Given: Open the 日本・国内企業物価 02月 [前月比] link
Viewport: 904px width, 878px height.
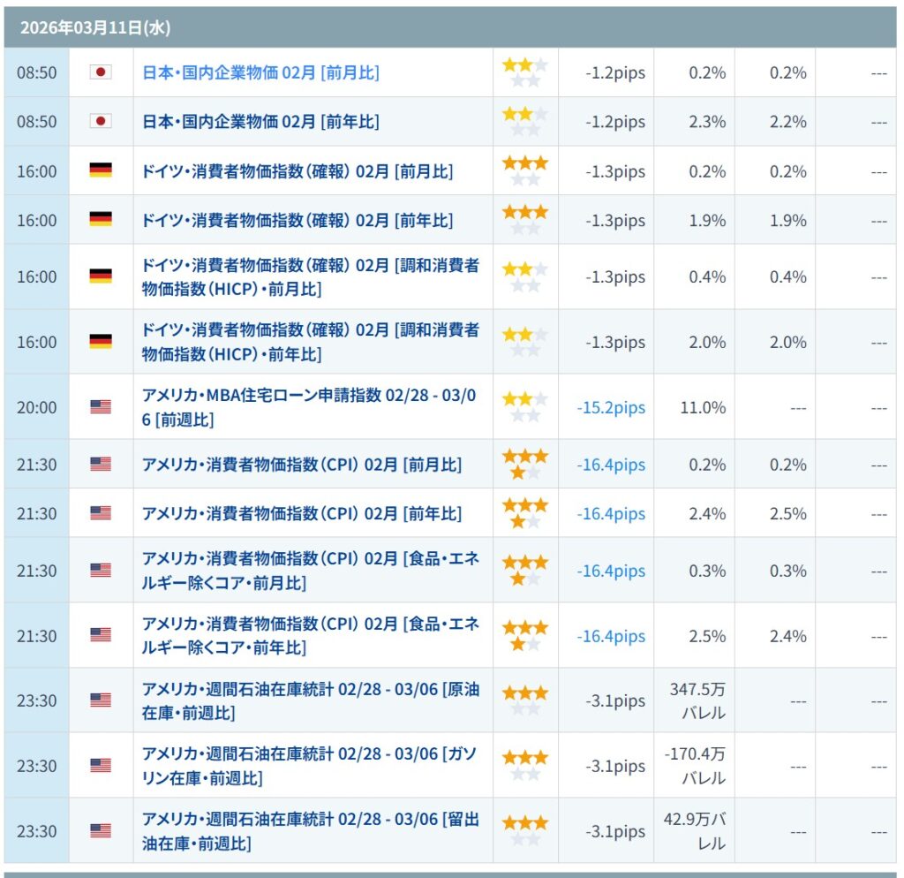Looking at the screenshot, I should [x=260, y=72].
